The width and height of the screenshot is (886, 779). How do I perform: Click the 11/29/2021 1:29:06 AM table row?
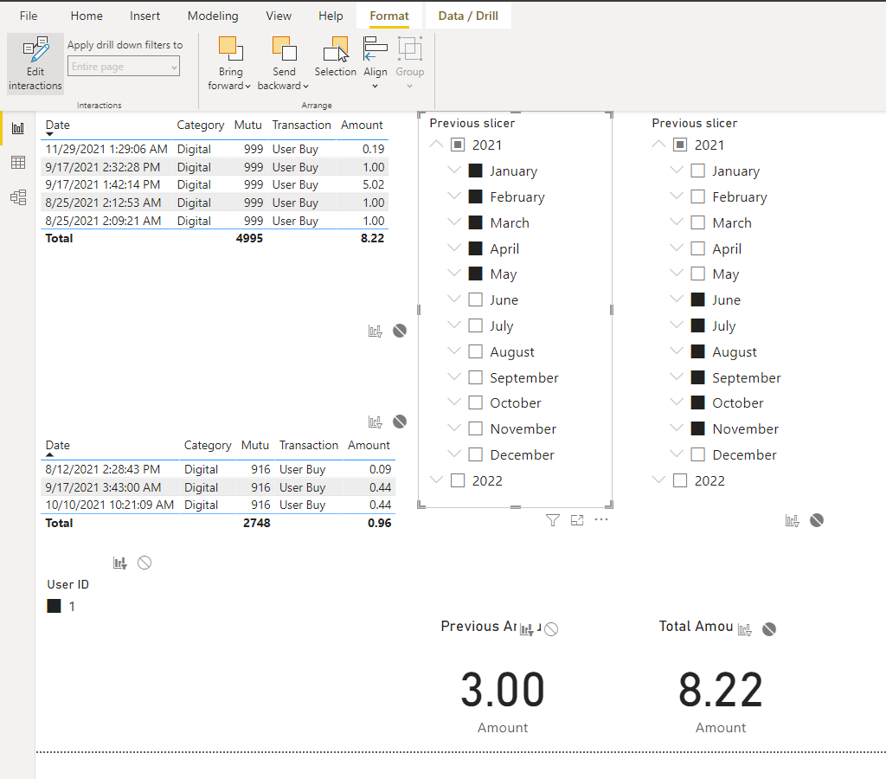(x=215, y=149)
